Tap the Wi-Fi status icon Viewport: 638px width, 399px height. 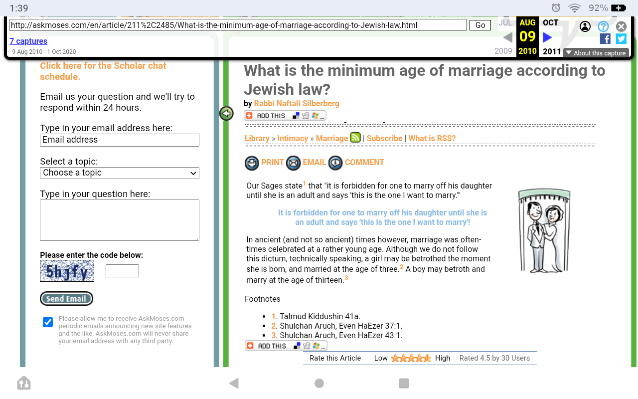[575, 8]
